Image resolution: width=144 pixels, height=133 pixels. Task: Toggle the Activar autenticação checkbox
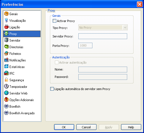point(57,63)
